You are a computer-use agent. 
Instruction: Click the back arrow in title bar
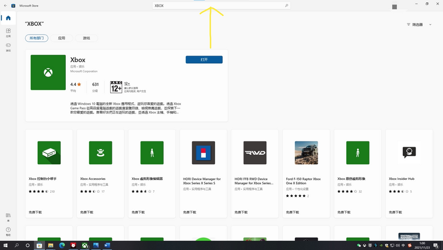coord(5,5)
